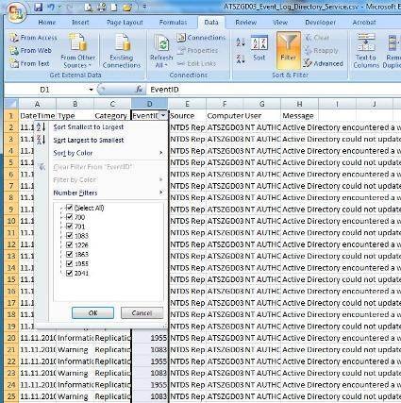Open the Name Box dropdown arrow
This screenshot has height=403, width=401.
91,90
